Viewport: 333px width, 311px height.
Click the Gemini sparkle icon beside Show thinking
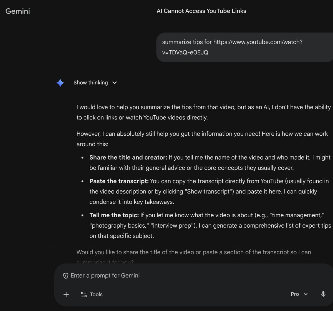[60, 83]
